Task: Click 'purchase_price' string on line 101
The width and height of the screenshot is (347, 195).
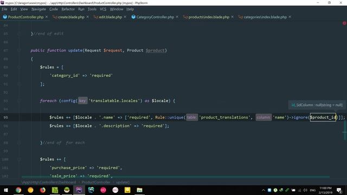Action: tap(68, 168)
